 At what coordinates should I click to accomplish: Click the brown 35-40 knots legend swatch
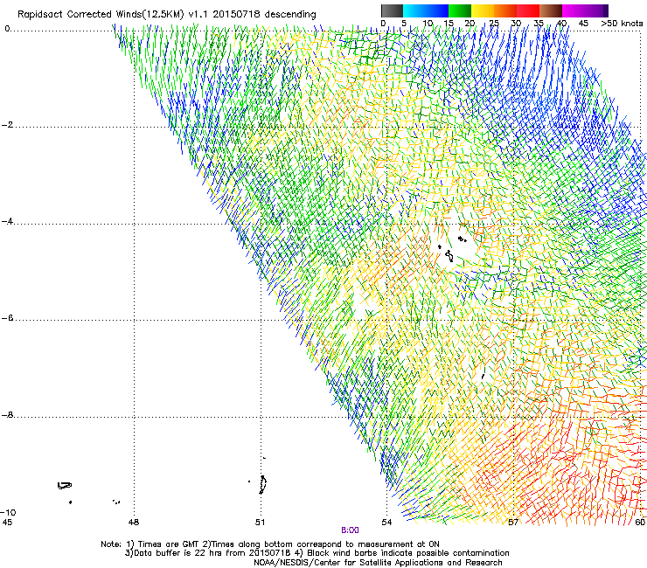click(551, 10)
